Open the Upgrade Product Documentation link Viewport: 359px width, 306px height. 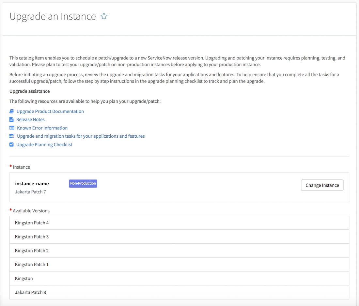pos(50,111)
